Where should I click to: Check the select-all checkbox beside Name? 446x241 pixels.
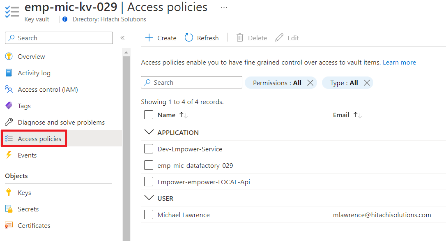click(x=149, y=115)
